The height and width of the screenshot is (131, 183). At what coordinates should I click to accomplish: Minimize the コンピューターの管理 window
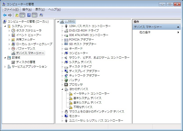pyautogui.click(x=162, y=4)
